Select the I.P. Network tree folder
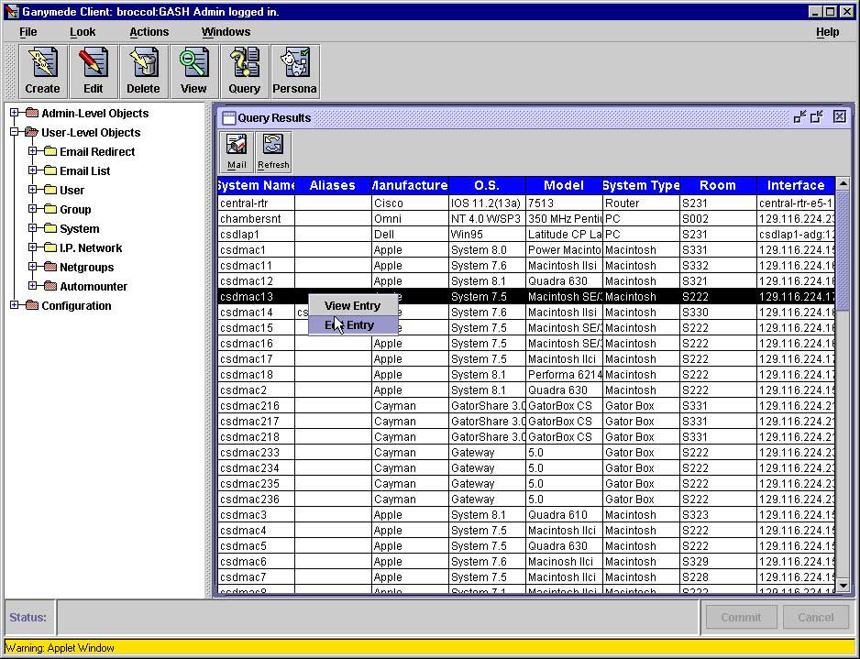Viewport: 860px width, 659px height. click(91, 248)
